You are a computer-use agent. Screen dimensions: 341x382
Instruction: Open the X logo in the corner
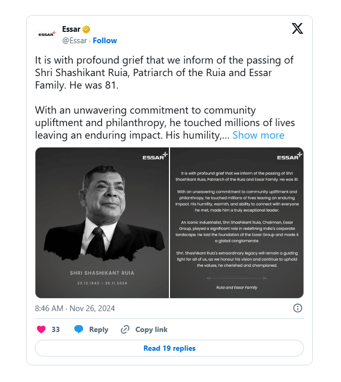[297, 29]
